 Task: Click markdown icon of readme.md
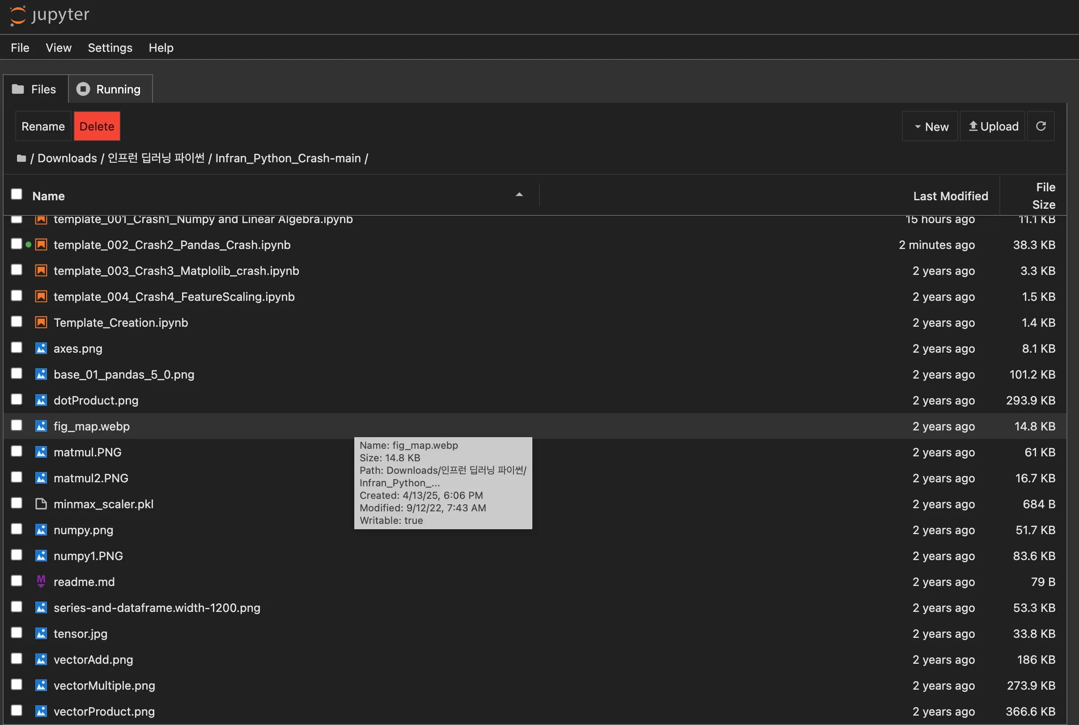coord(41,581)
